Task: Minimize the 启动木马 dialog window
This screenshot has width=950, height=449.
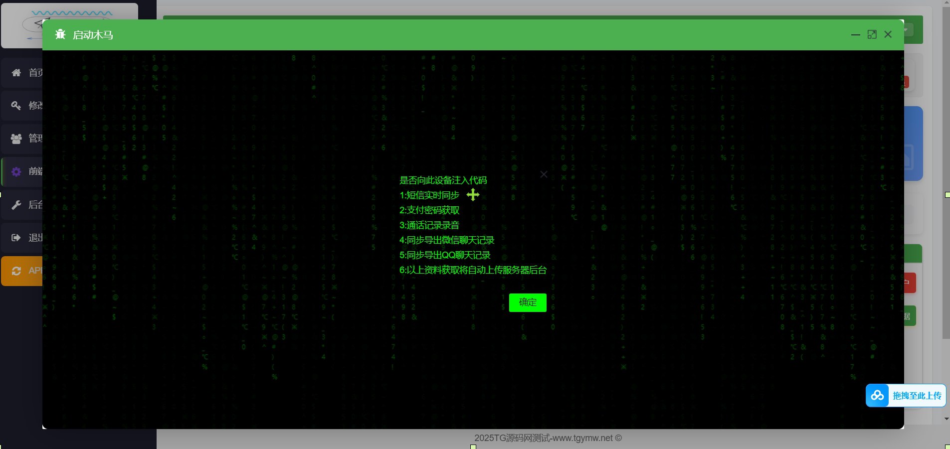Action: pyautogui.click(x=856, y=34)
